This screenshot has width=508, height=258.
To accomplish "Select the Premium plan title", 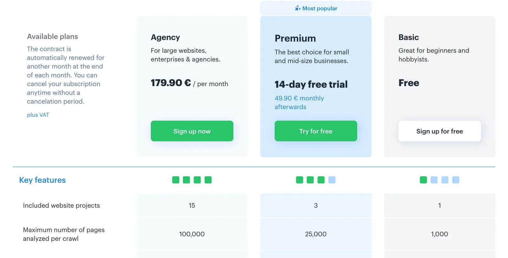I will [295, 38].
